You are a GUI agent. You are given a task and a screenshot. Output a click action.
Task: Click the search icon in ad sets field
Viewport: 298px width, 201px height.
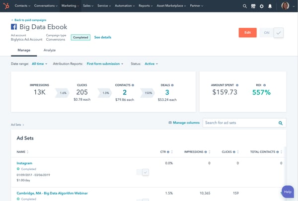(281, 123)
